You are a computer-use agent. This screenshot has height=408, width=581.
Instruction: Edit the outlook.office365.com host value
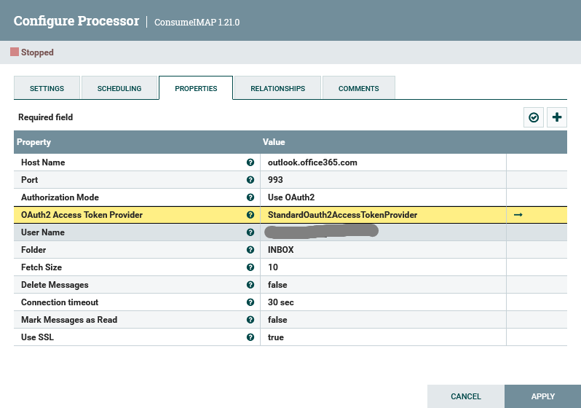[383, 162]
